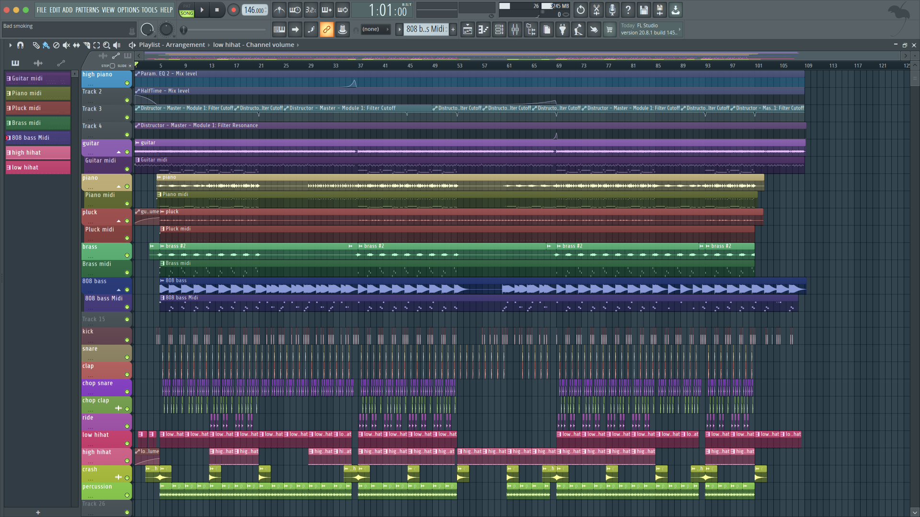
Task: Render the project to audio file
Action: point(660,10)
